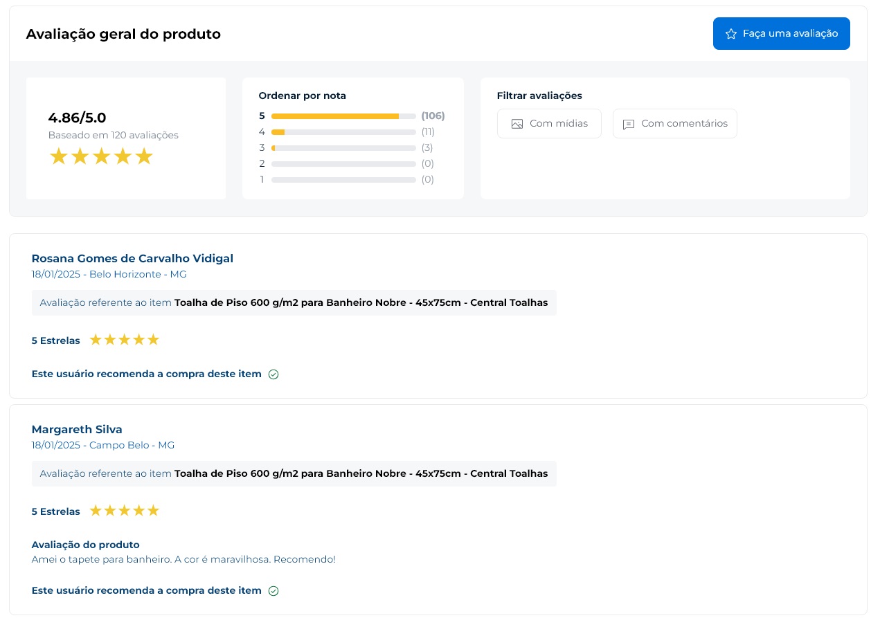Screen dimensions: 871x618
Task: Click the five stars in Margareth's review
Action: [x=125, y=511]
